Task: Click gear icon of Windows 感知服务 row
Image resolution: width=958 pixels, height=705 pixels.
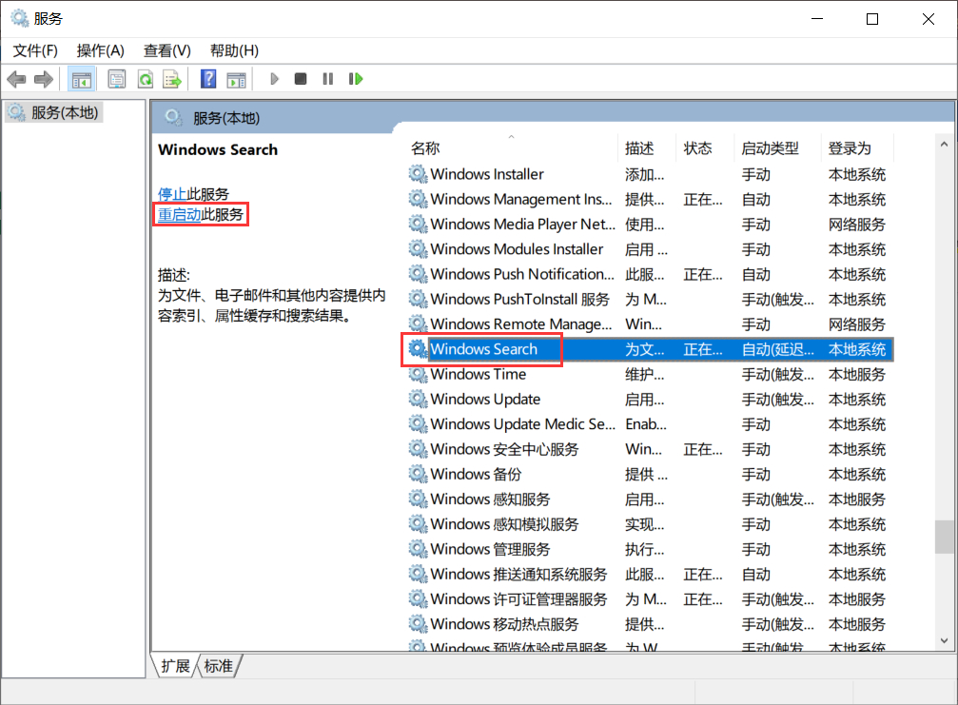Action: click(x=418, y=499)
